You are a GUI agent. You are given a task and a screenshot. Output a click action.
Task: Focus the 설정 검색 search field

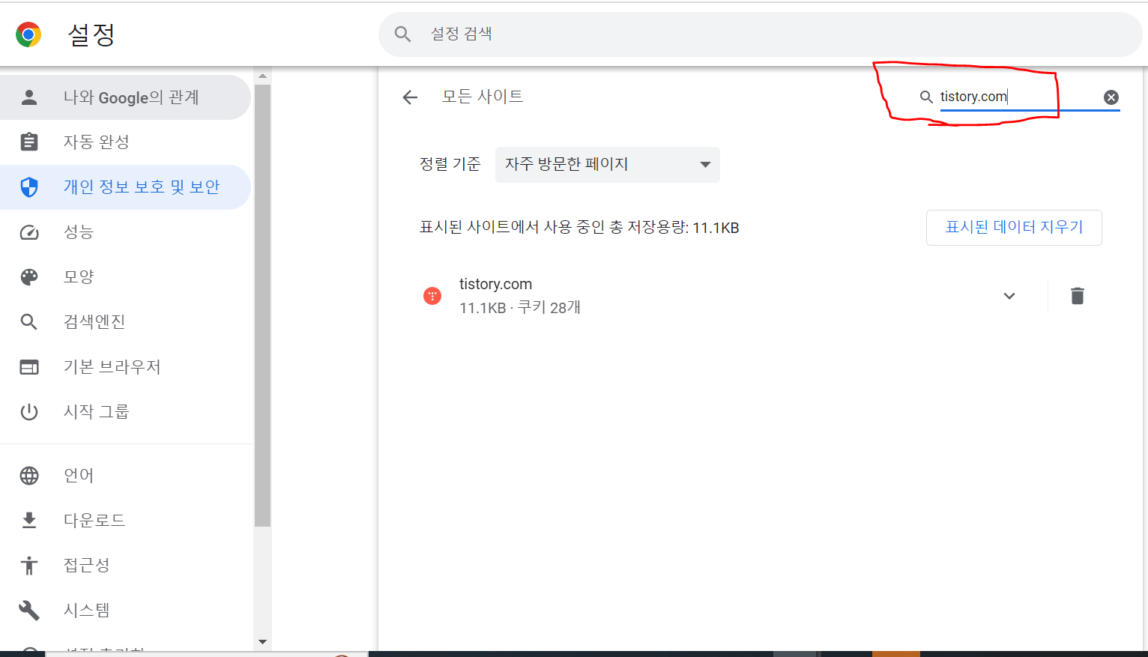click(x=760, y=34)
